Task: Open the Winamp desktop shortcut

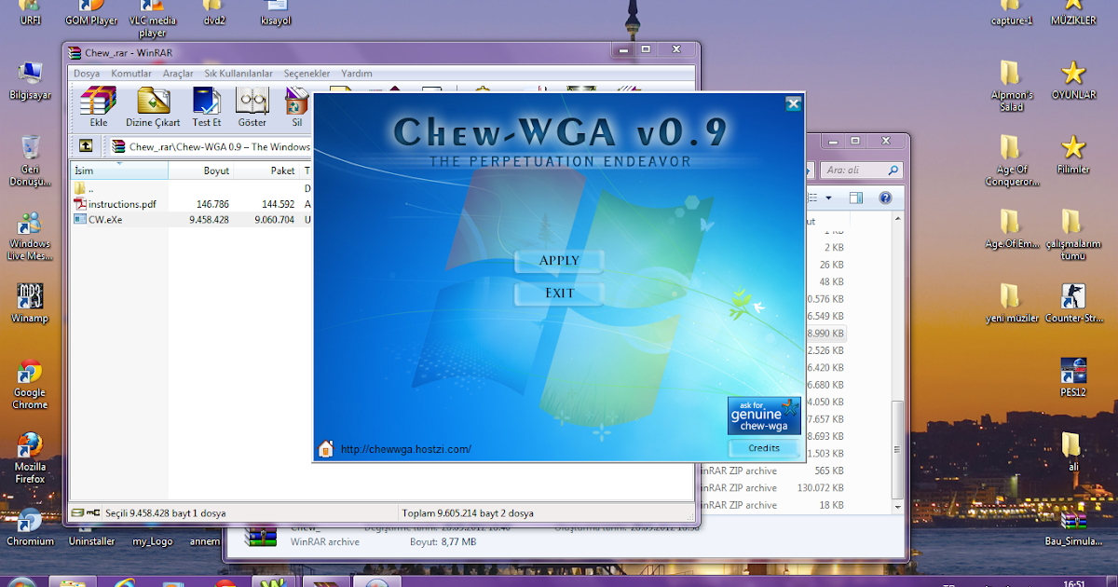Action: click(30, 303)
